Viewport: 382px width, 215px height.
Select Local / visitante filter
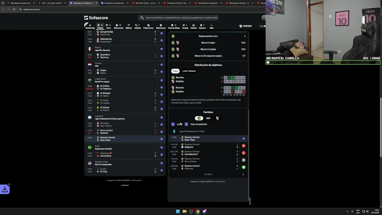click(x=189, y=71)
